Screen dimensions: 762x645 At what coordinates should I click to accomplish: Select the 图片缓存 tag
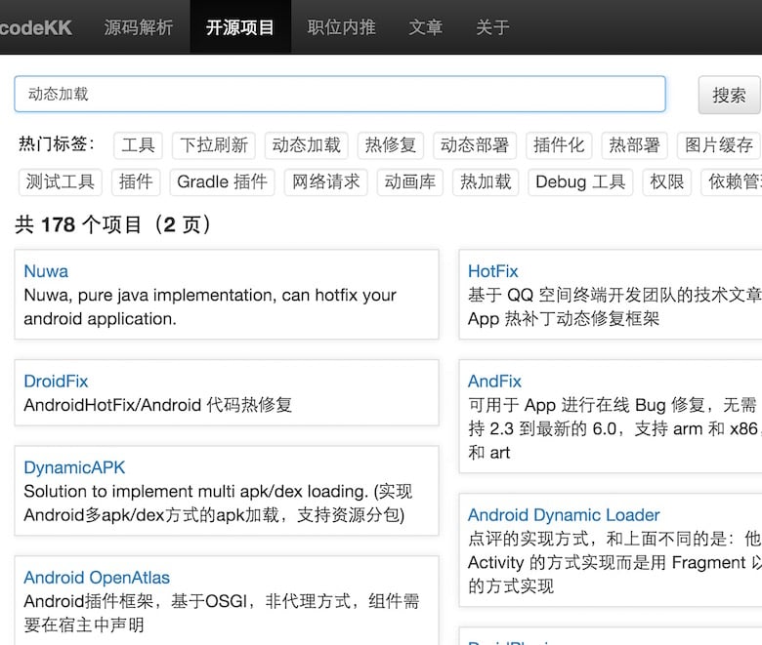pos(719,145)
